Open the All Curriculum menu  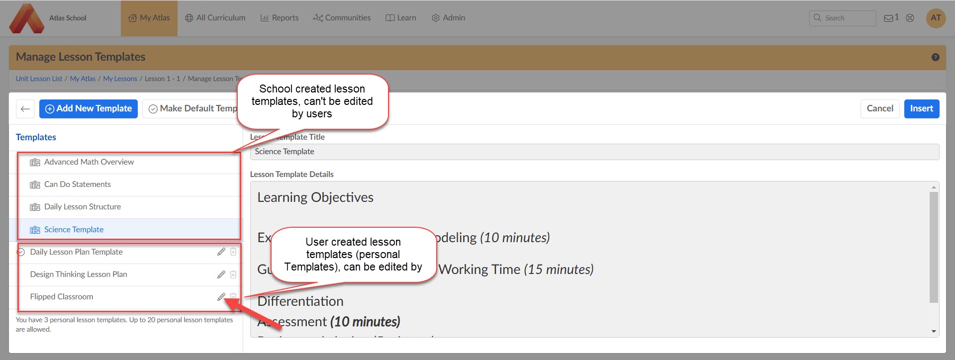click(215, 18)
